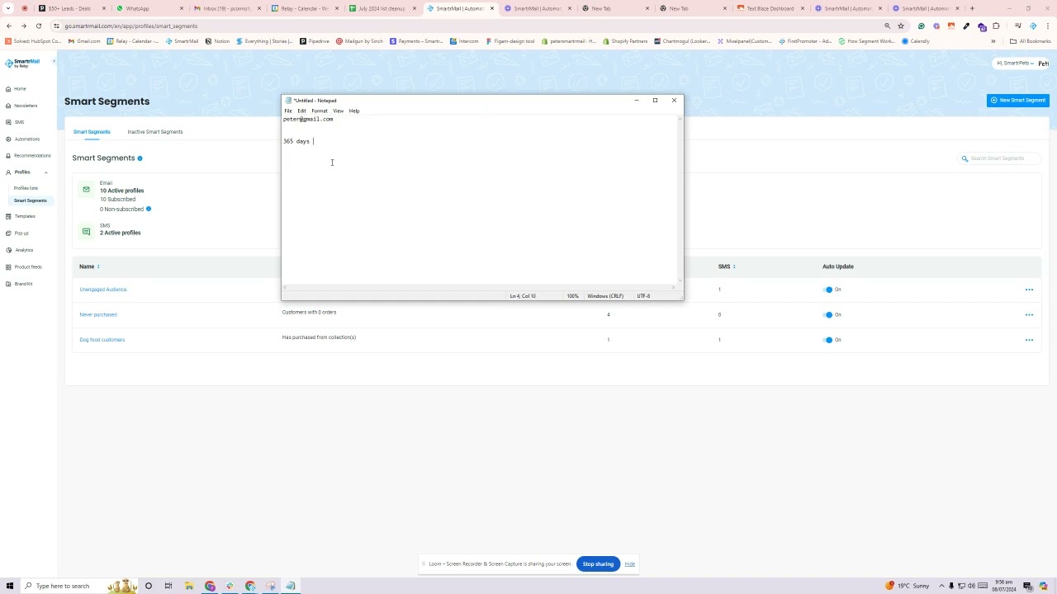
Task: Select Smart Segments sidebar sub-item
Action: (30, 200)
